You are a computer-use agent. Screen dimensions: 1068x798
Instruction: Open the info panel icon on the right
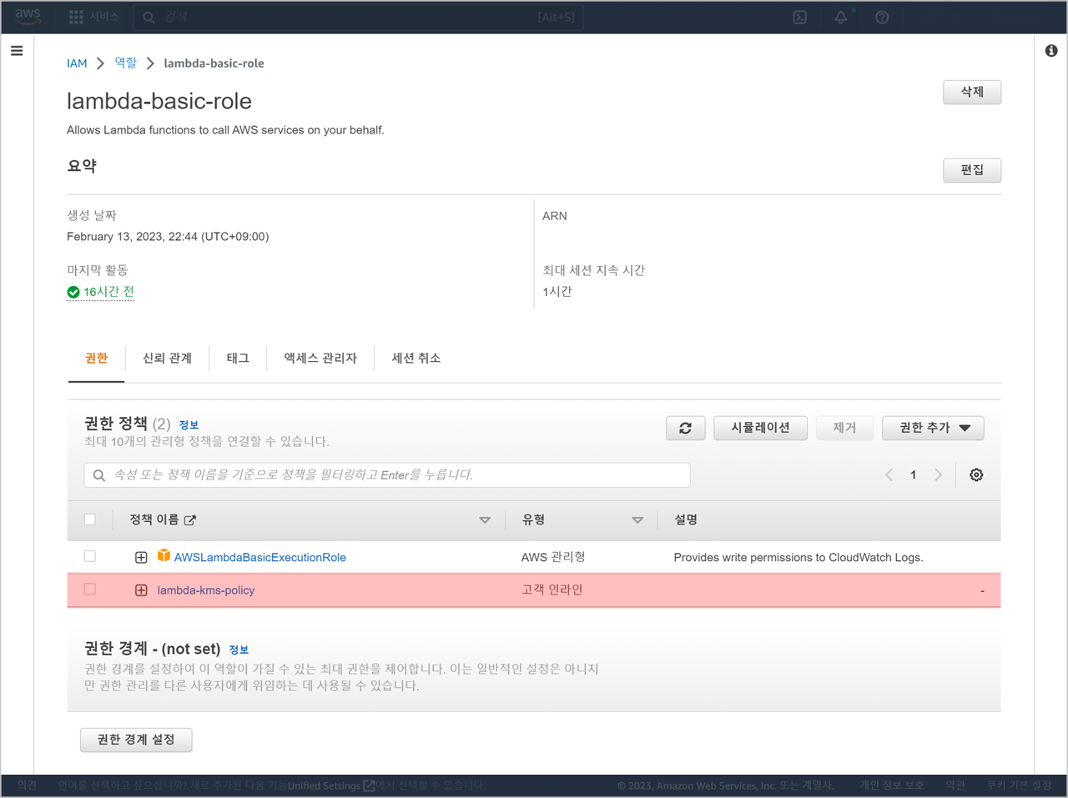[1051, 51]
